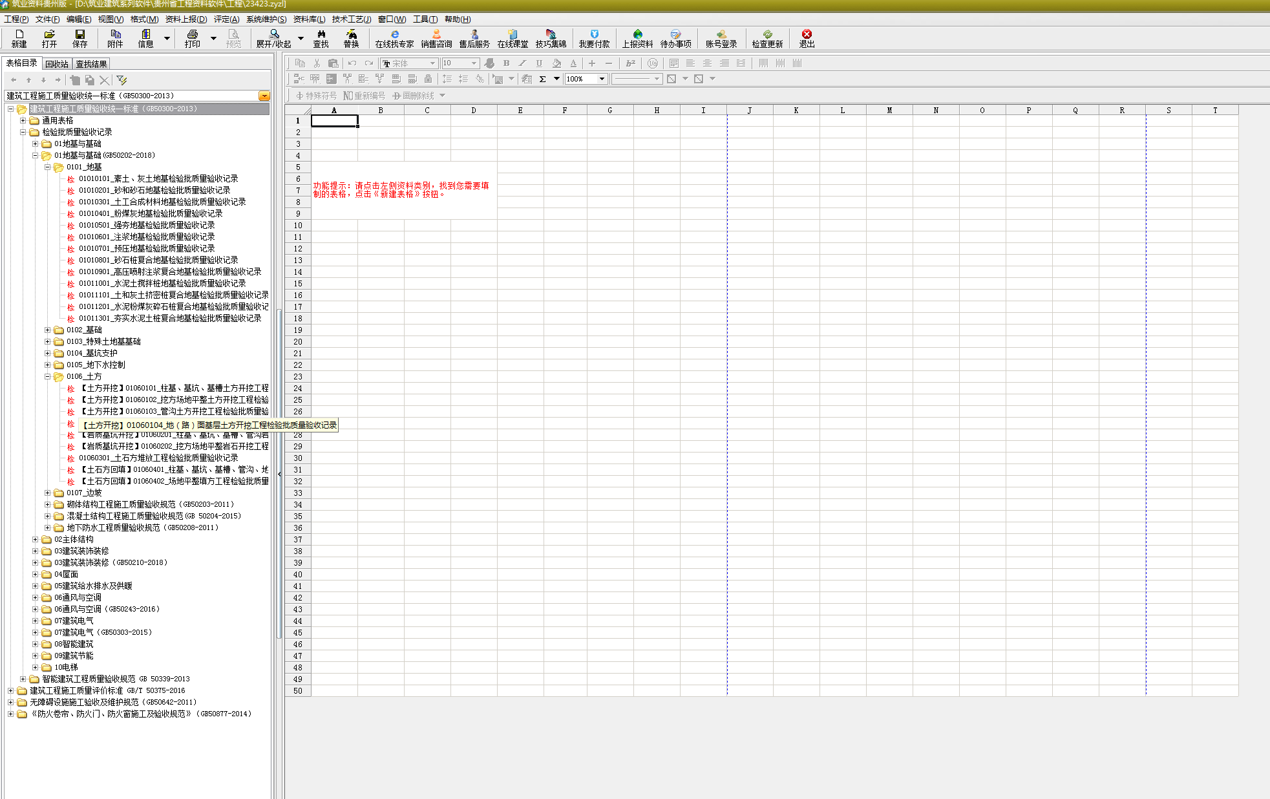Open the 系统维护(S) menu
The width and height of the screenshot is (1270, 799).
pyautogui.click(x=266, y=19)
